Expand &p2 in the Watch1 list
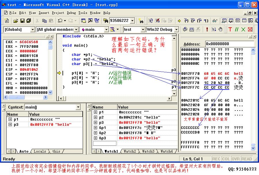The height and width of the screenshot is (175, 259). (95, 133)
